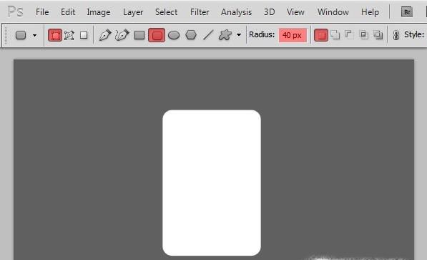The image size is (427, 260).
Task: Open the Filter menu
Action: point(200,12)
